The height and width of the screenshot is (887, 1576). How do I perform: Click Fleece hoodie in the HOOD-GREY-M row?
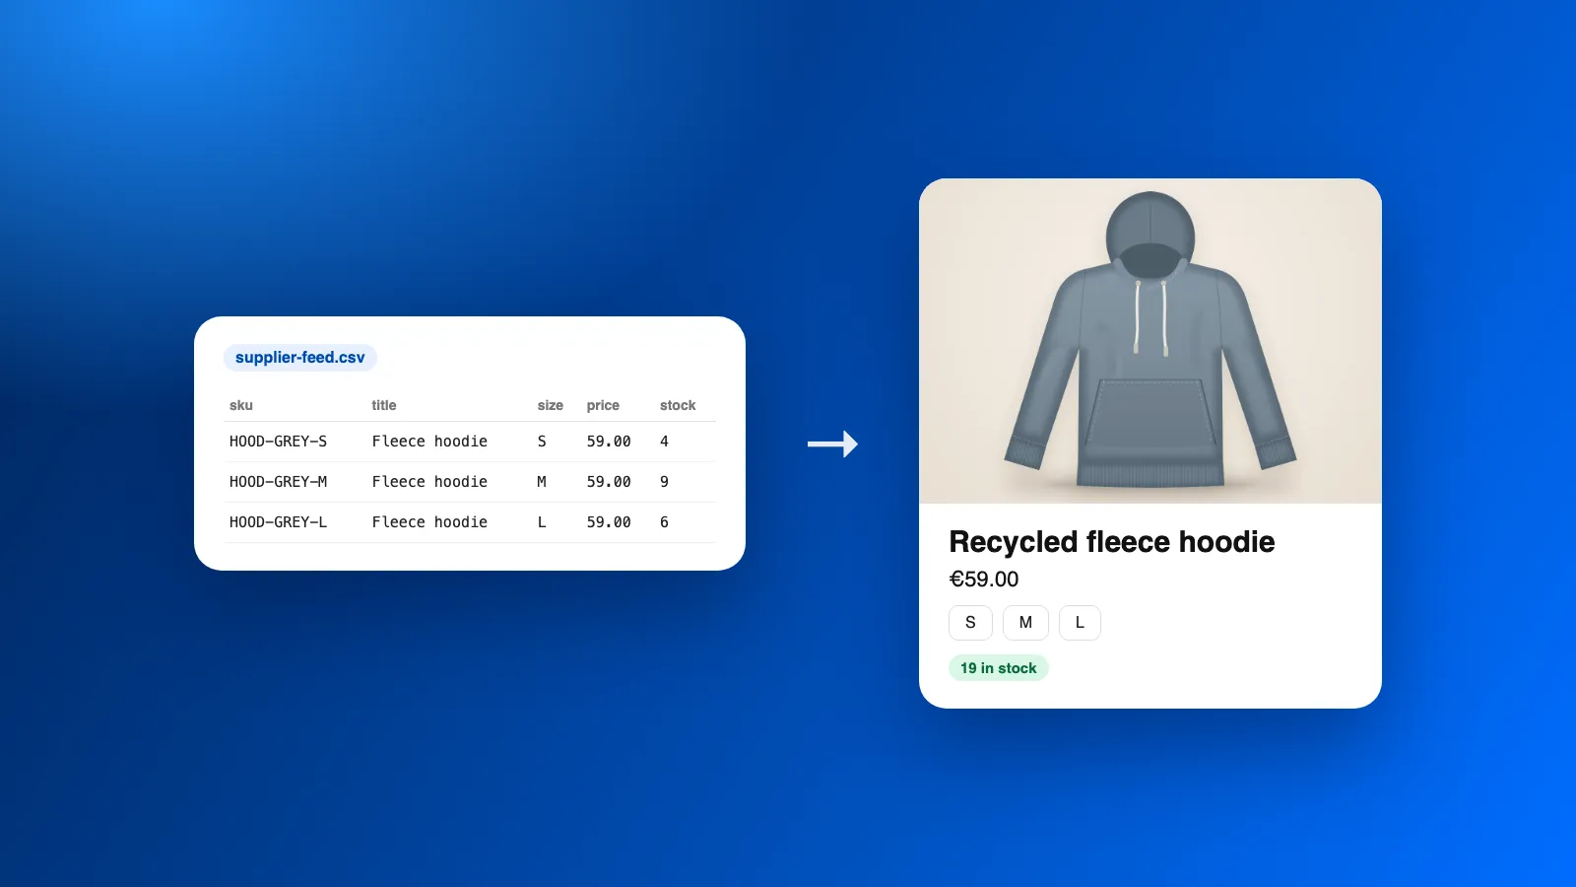(x=429, y=482)
